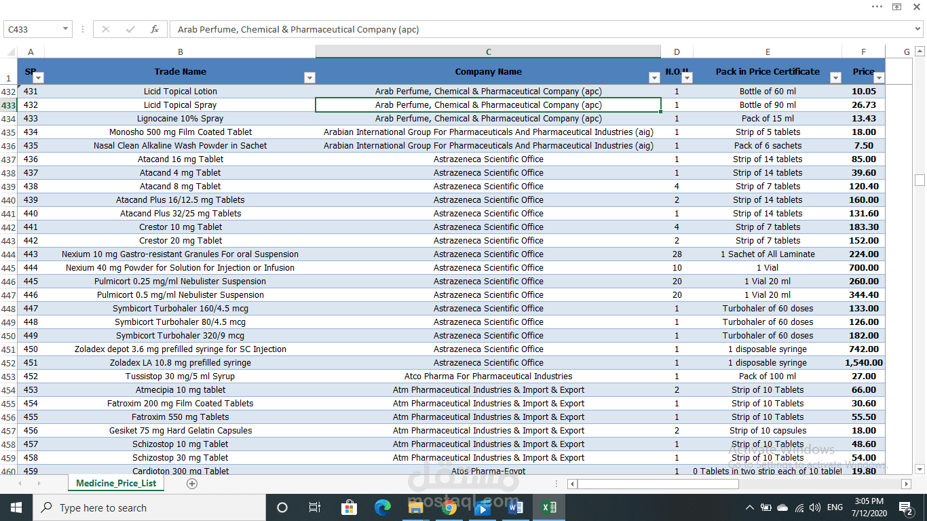Click the price cell 1,540.00
927x521 pixels.
tap(864, 363)
